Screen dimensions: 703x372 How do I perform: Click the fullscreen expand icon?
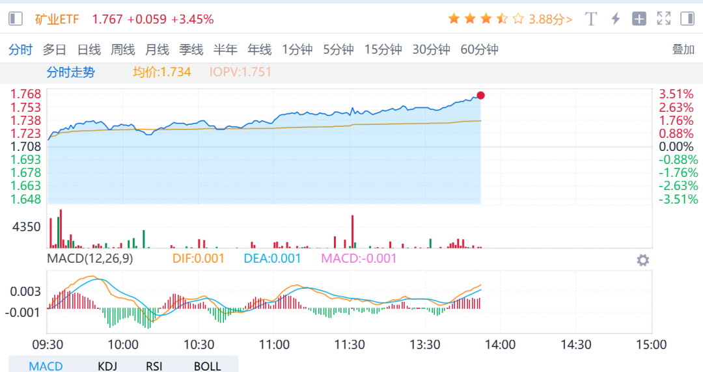[x=663, y=19]
